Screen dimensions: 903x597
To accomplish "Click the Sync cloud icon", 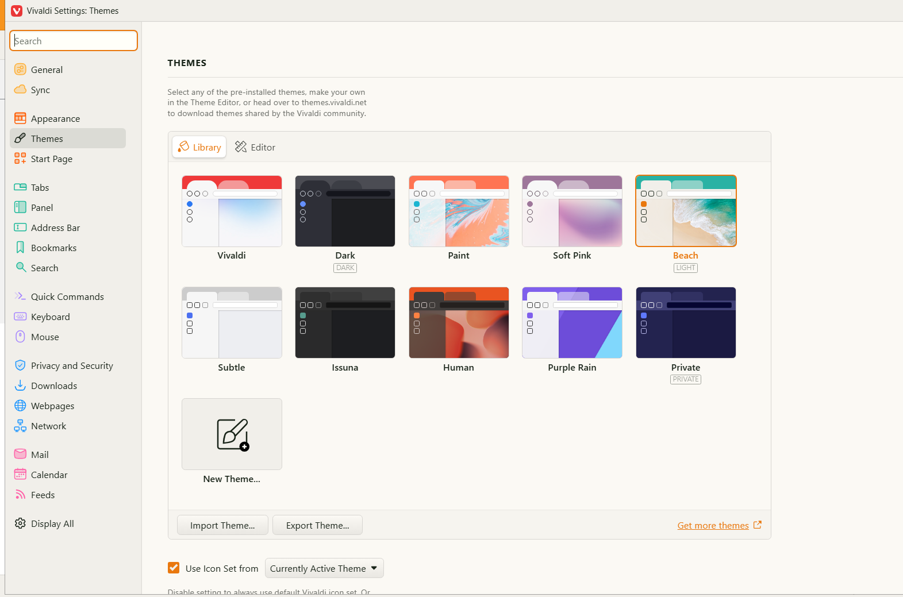I will point(20,90).
